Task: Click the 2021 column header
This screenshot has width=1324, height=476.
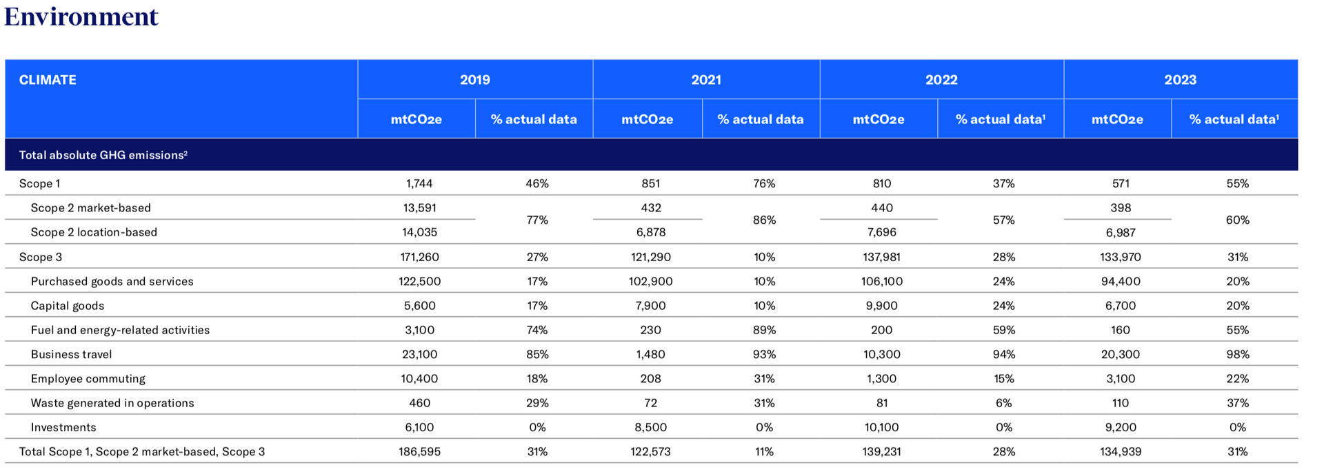Action: (x=706, y=80)
